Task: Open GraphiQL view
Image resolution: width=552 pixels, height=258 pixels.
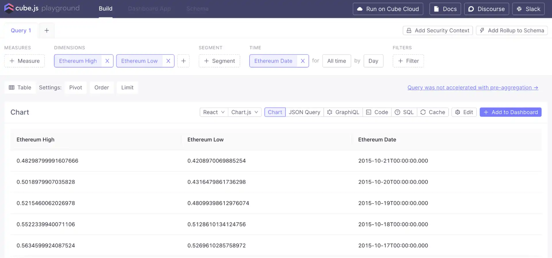Action: pyautogui.click(x=343, y=112)
